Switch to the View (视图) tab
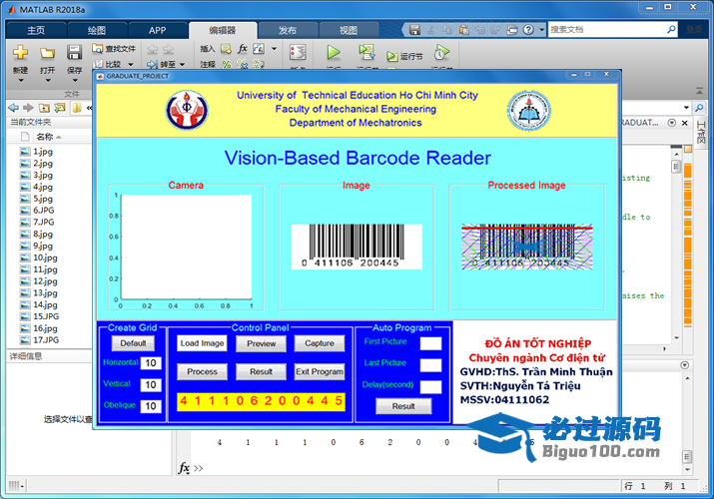The width and height of the screenshot is (714, 499). pyautogui.click(x=349, y=31)
